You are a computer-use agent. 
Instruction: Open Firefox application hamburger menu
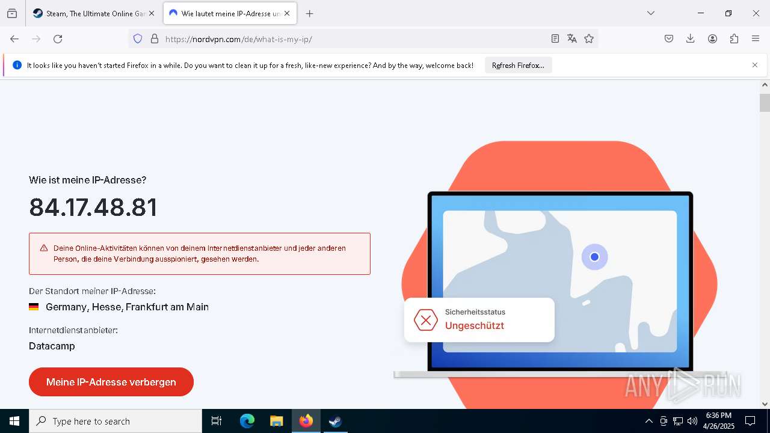756,38
